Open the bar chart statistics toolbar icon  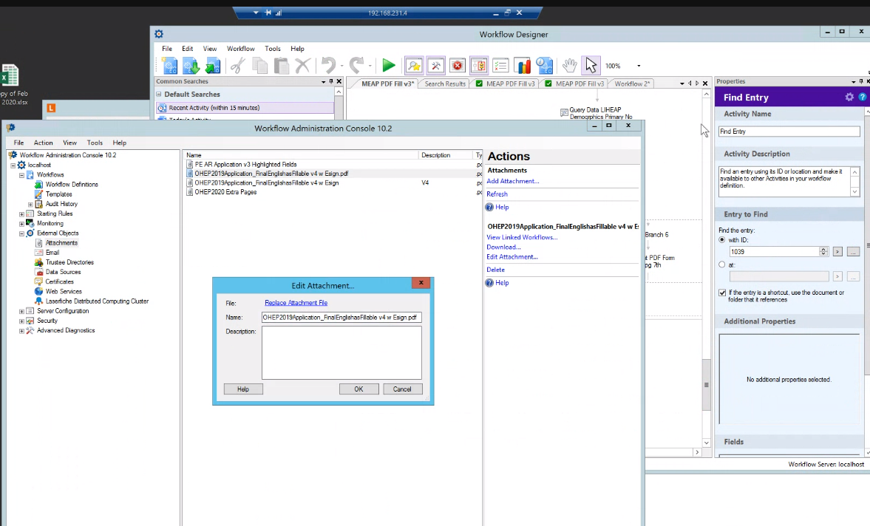tap(523, 66)
